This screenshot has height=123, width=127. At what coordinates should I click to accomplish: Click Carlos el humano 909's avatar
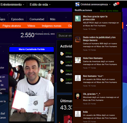(x=78, y=39)
